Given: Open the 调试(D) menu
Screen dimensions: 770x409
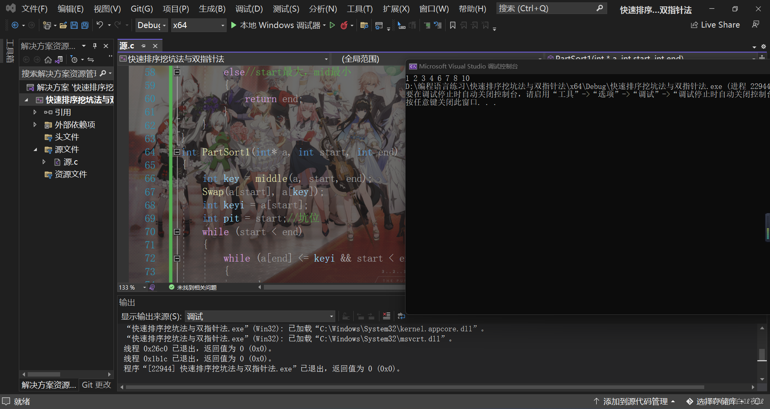Looking at the screenshot, I should click(249, 9).
